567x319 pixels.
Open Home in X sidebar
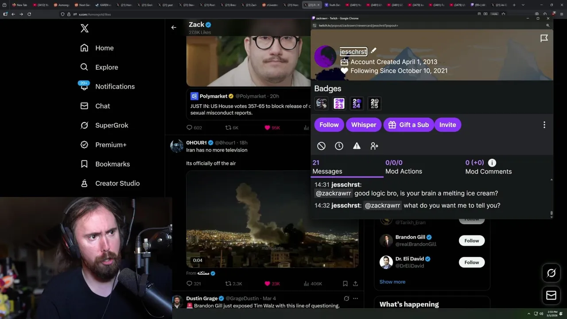[x=97, y=48]
